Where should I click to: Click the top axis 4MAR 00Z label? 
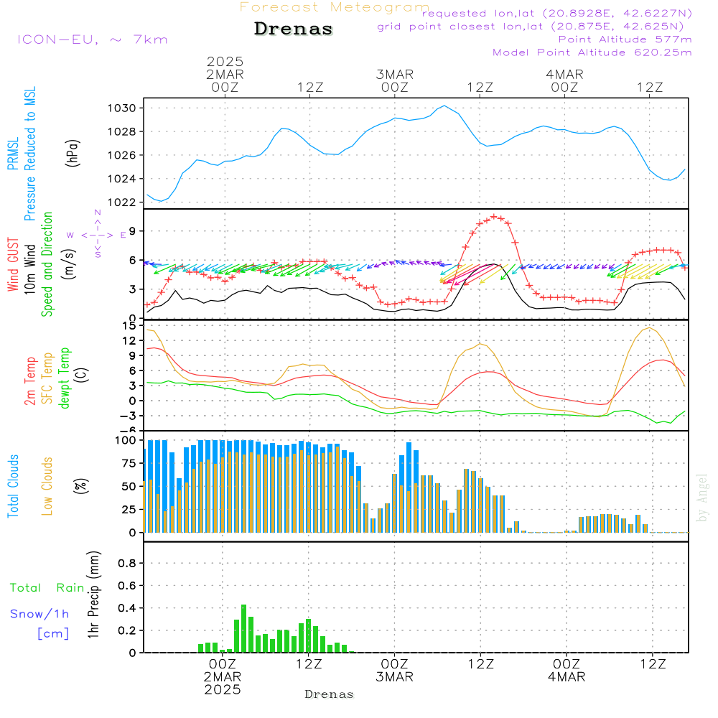[x=564, y=81]
